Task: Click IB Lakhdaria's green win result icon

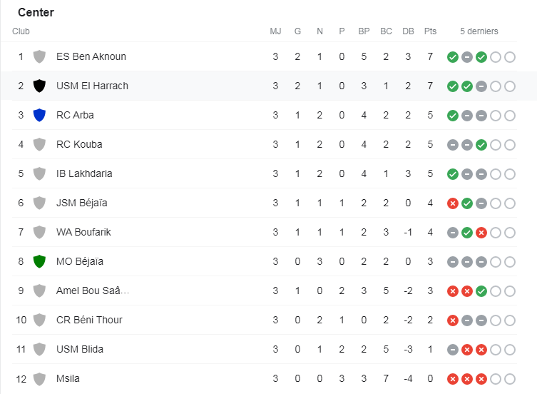Action: (x=452, y=174)
